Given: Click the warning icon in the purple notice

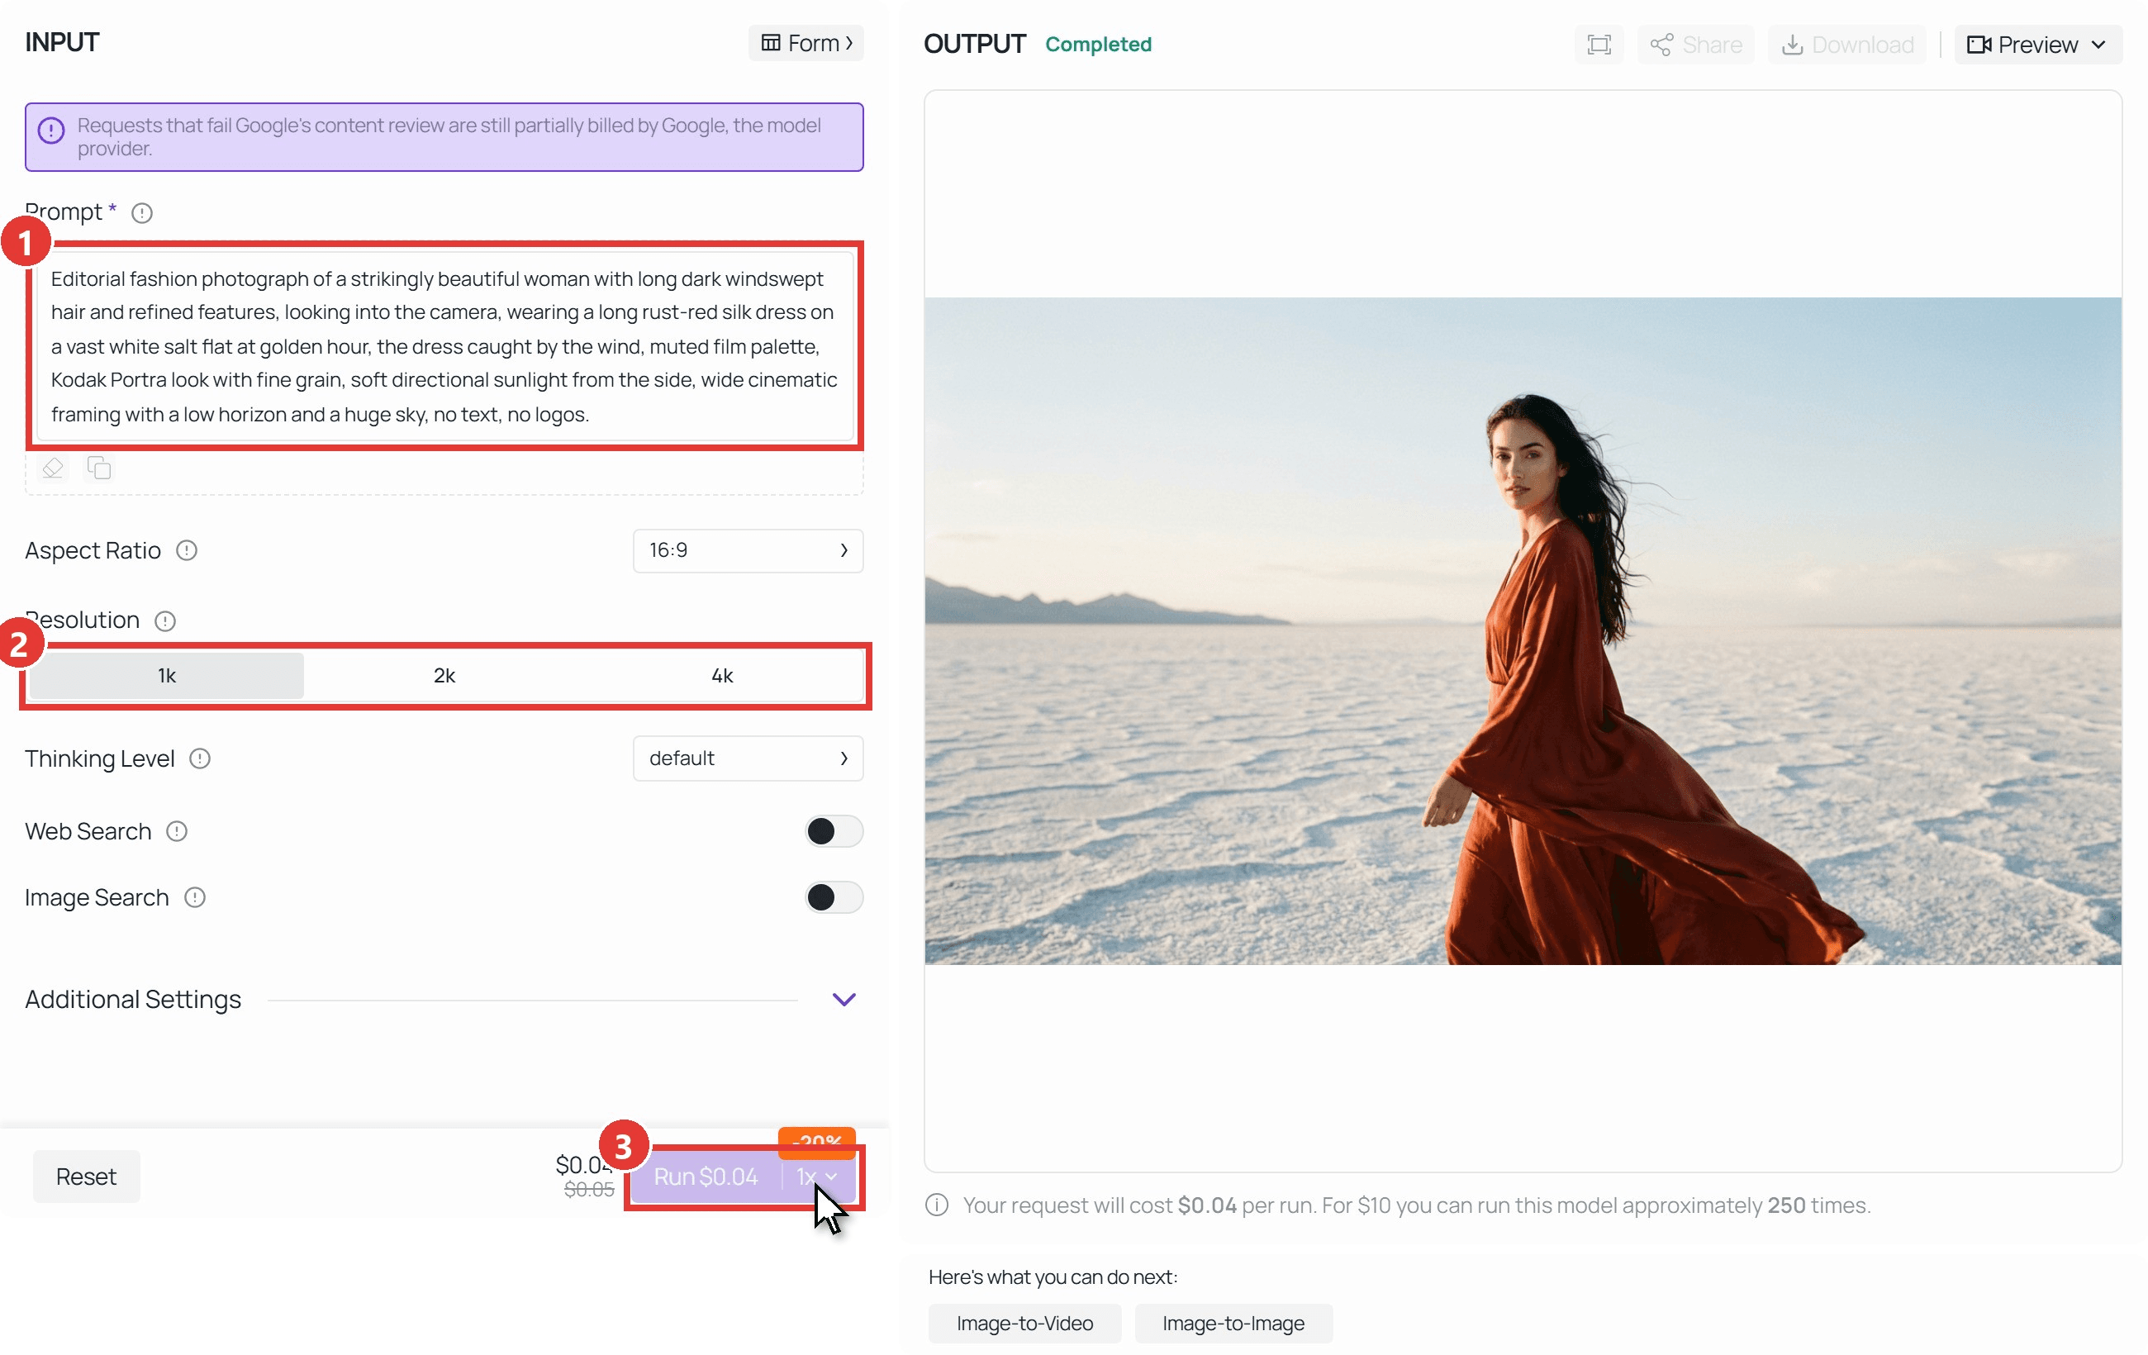Looking at the screenshot, I should 51,131.
